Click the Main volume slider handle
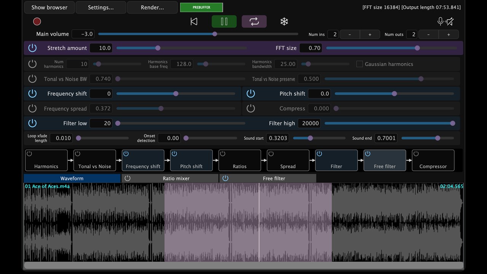The image size is (487, 274). [x=215, y=34]
